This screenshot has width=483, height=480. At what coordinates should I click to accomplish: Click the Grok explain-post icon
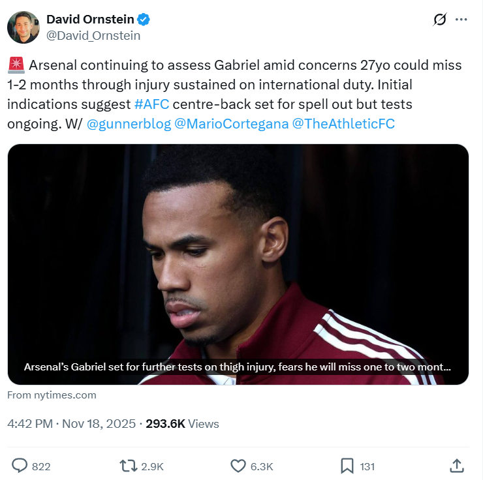coord(440,20)
